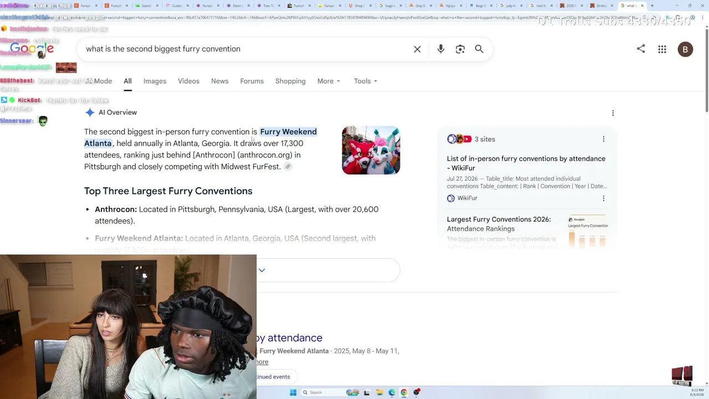The image size is (709, 399).
Task: Clear the search query with the X icon
Action: 417,49
